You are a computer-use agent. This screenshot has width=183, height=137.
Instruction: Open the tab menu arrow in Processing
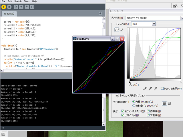100,13
